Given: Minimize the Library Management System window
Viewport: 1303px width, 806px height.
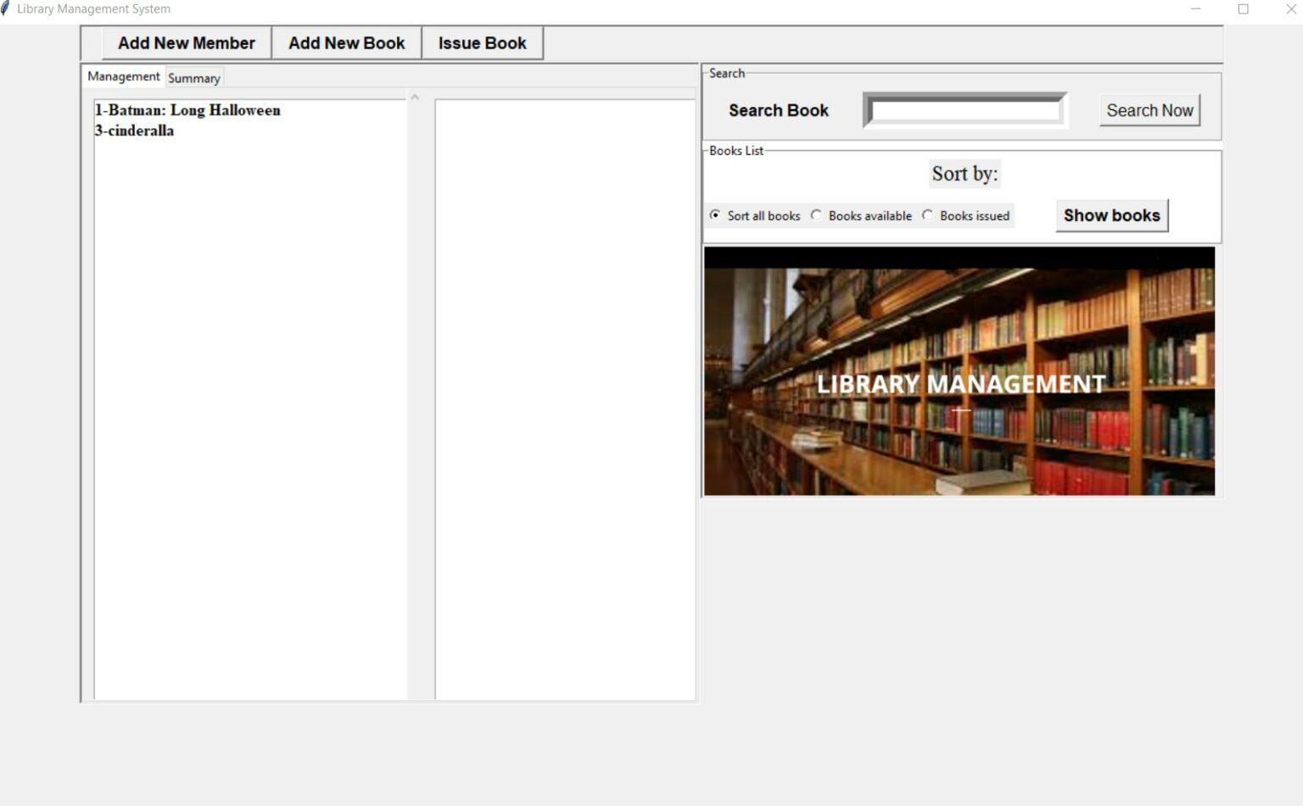Looking at the screenshot, I should [x=1196, y=8].
